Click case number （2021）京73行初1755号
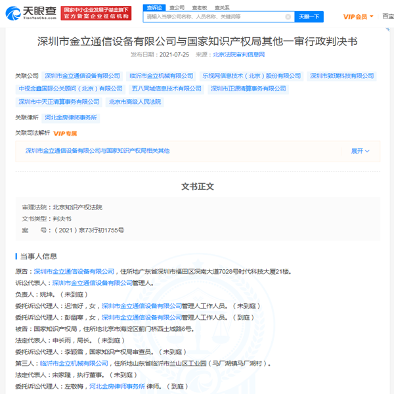394x394 pixels. click(x=89, y=230)
